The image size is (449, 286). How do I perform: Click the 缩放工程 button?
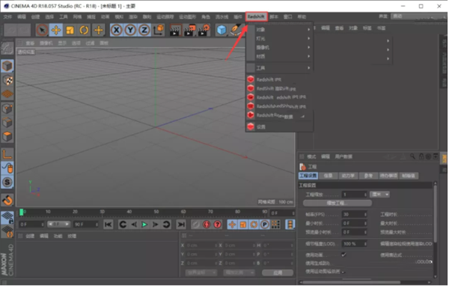[x=337, y=203]
